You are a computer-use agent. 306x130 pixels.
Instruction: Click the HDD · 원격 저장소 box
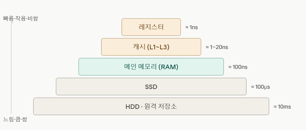point(151,106)
